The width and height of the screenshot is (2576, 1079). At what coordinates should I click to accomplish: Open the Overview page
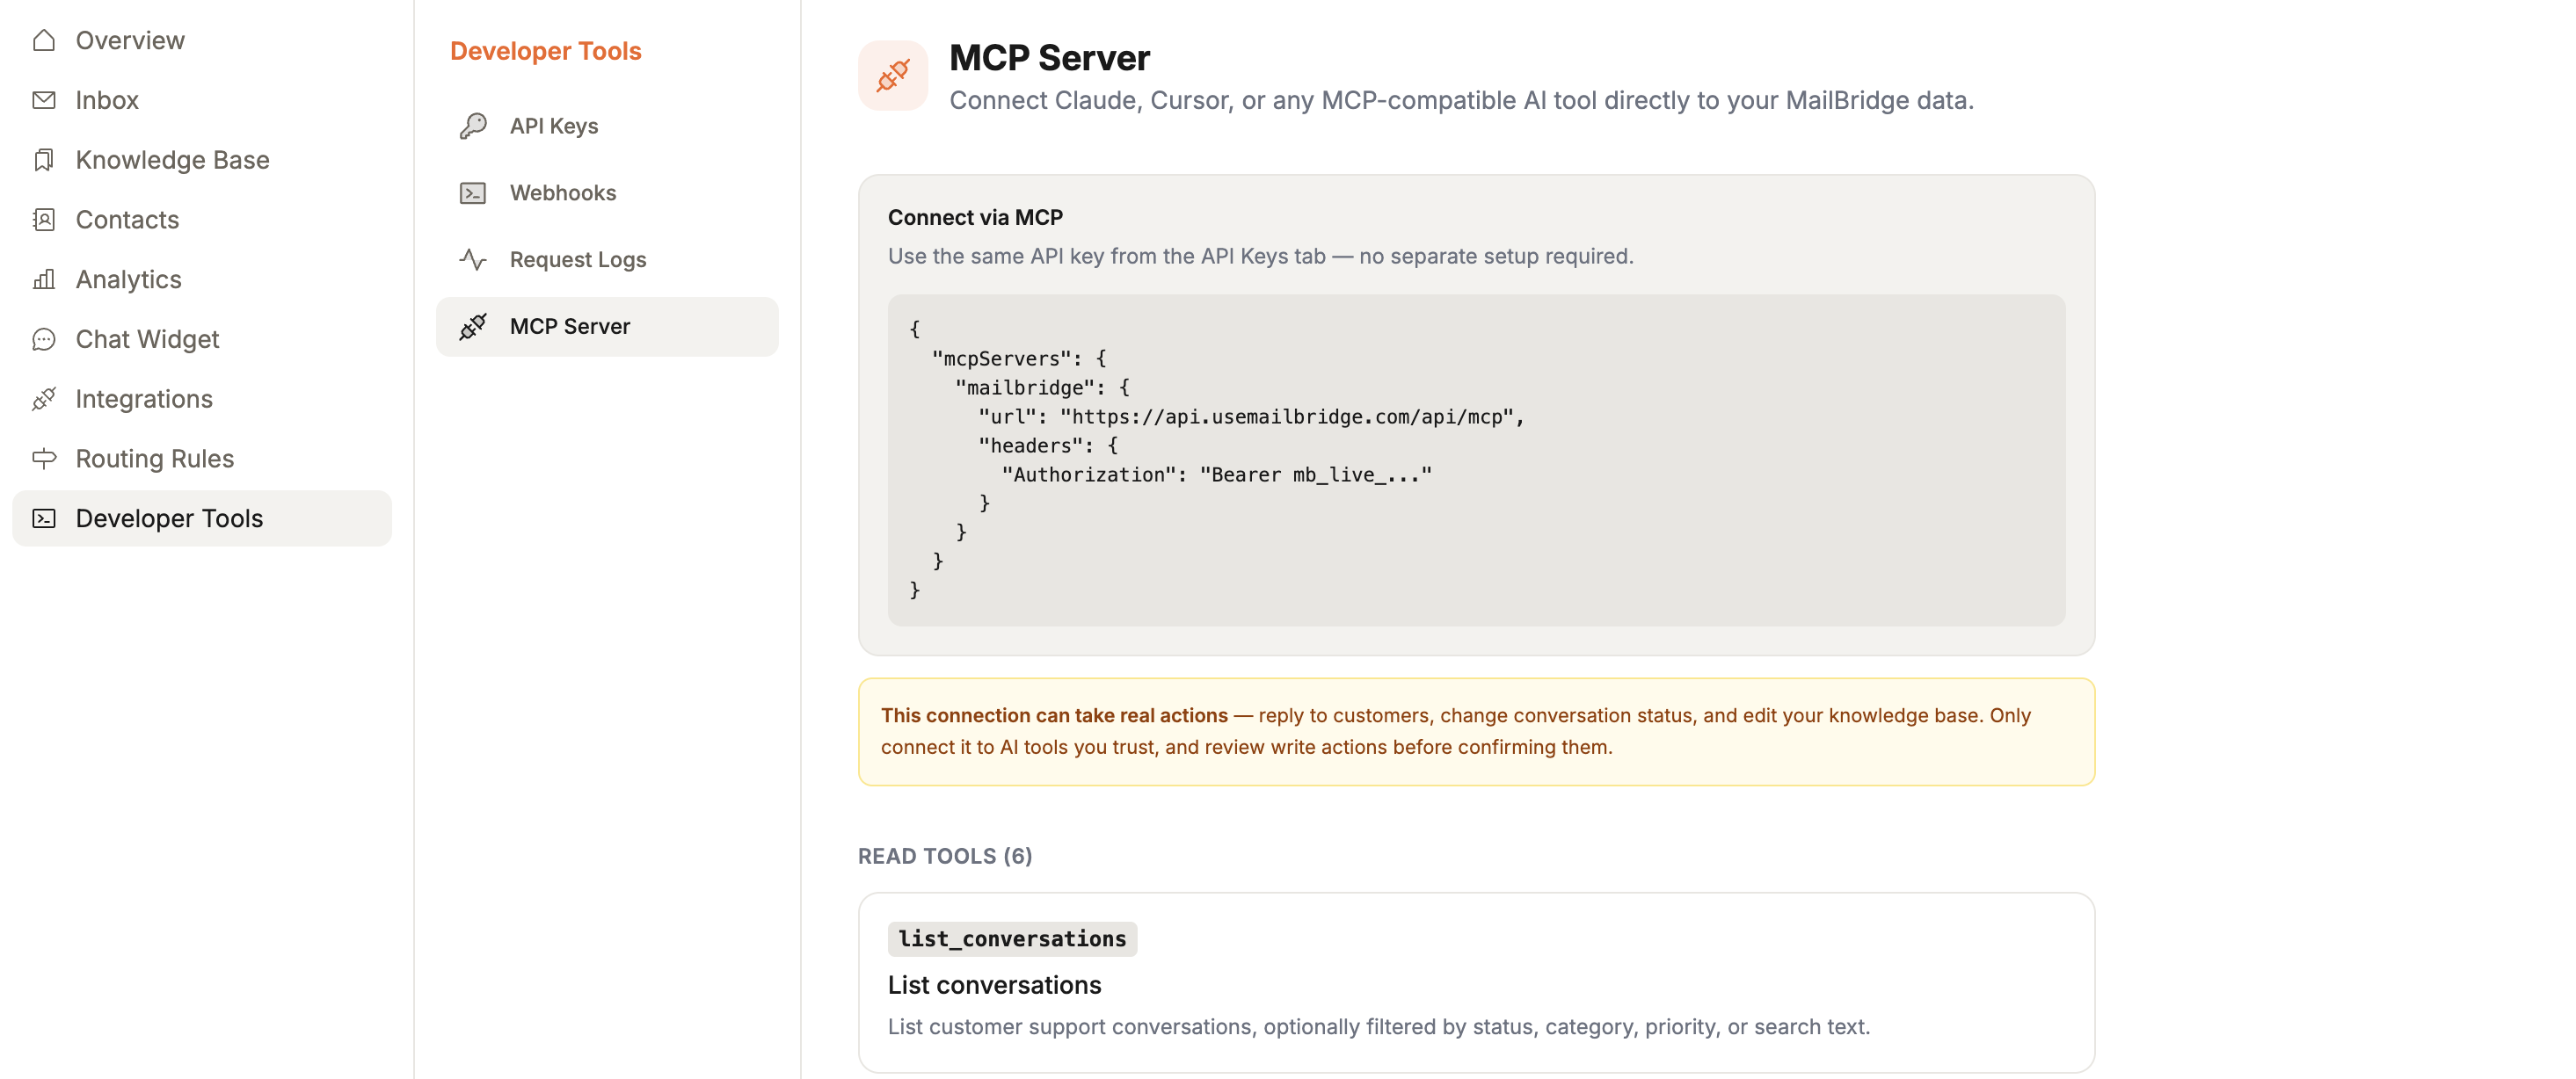pos(201,40)
